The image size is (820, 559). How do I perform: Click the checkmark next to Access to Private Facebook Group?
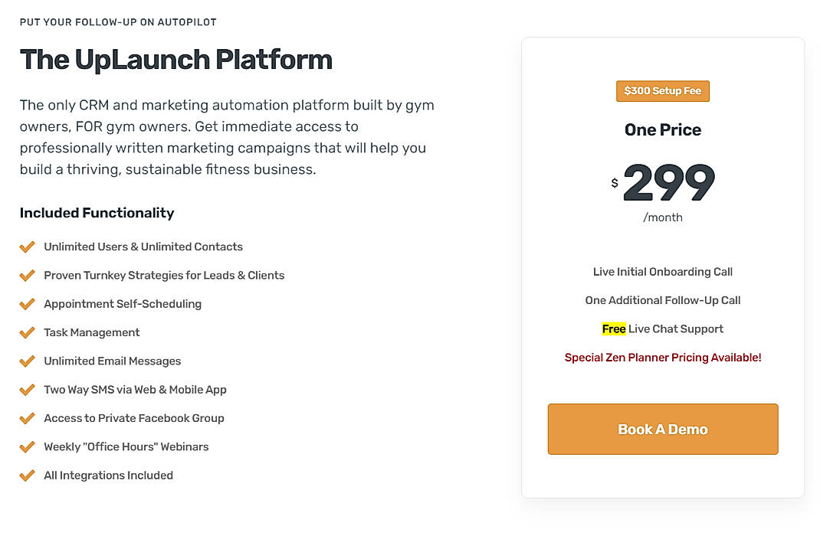tap(28, 418)
